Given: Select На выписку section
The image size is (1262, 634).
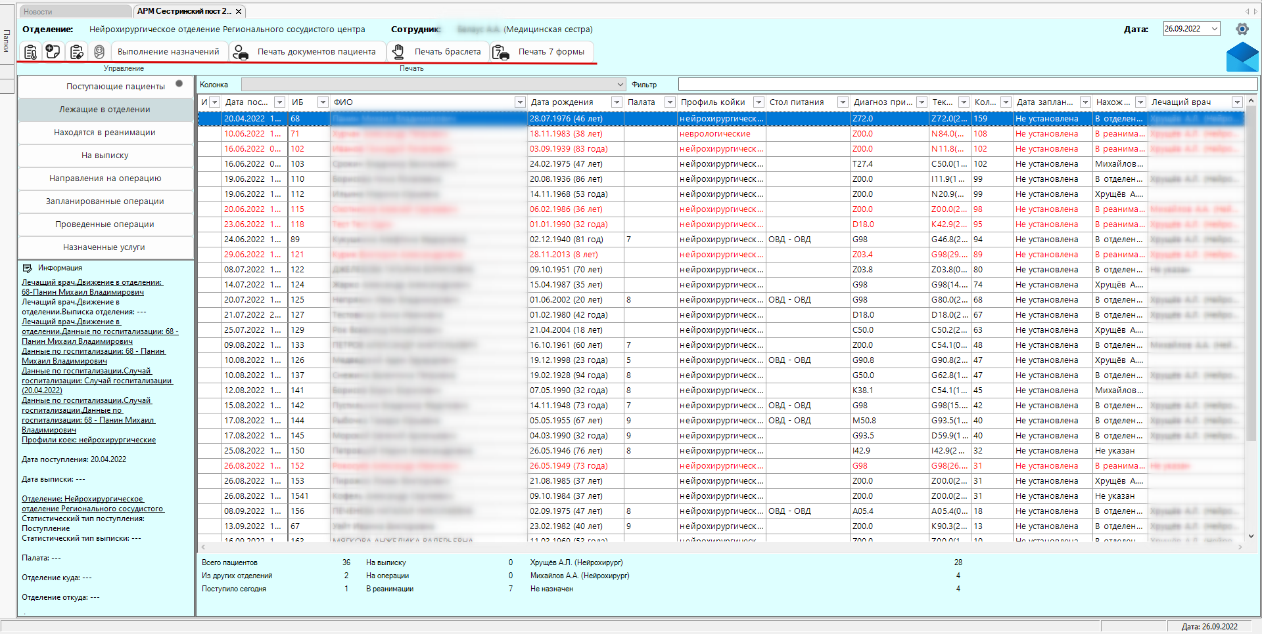Looking at the screenshot, I should click(105, 155).
